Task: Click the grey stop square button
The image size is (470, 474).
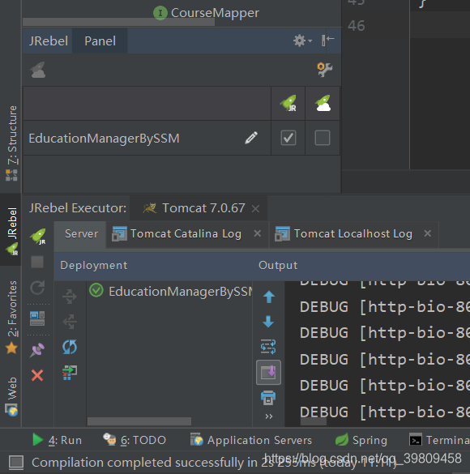Action: click(x=37, y=262)
